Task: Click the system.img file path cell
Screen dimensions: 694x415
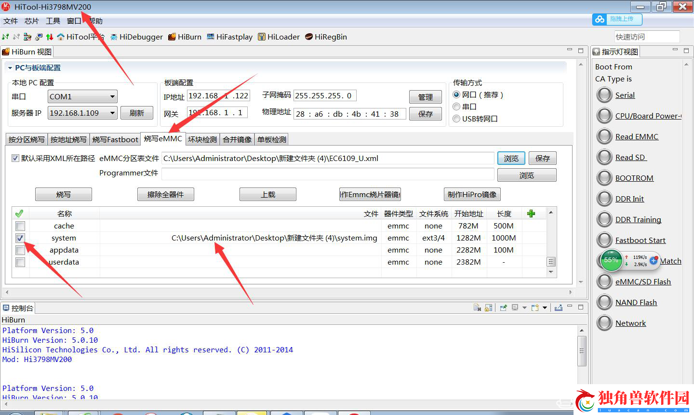Action: coord(240,238)
